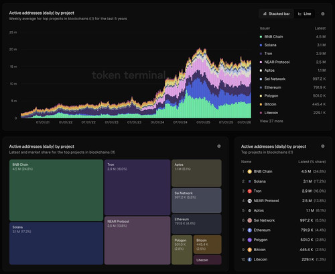Viewport: 335px width, 274px height.
Task: Select BNB Chain treemap tile
Action: 56,190
